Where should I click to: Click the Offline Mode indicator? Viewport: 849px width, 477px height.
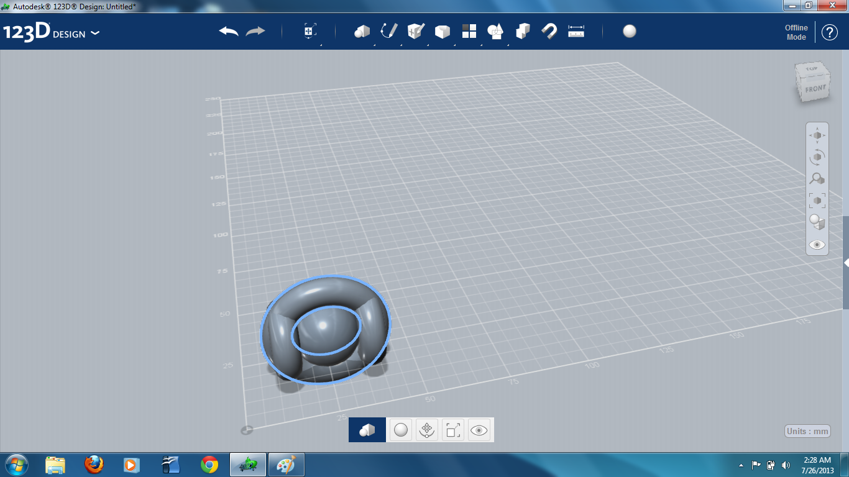coord(796,32)
